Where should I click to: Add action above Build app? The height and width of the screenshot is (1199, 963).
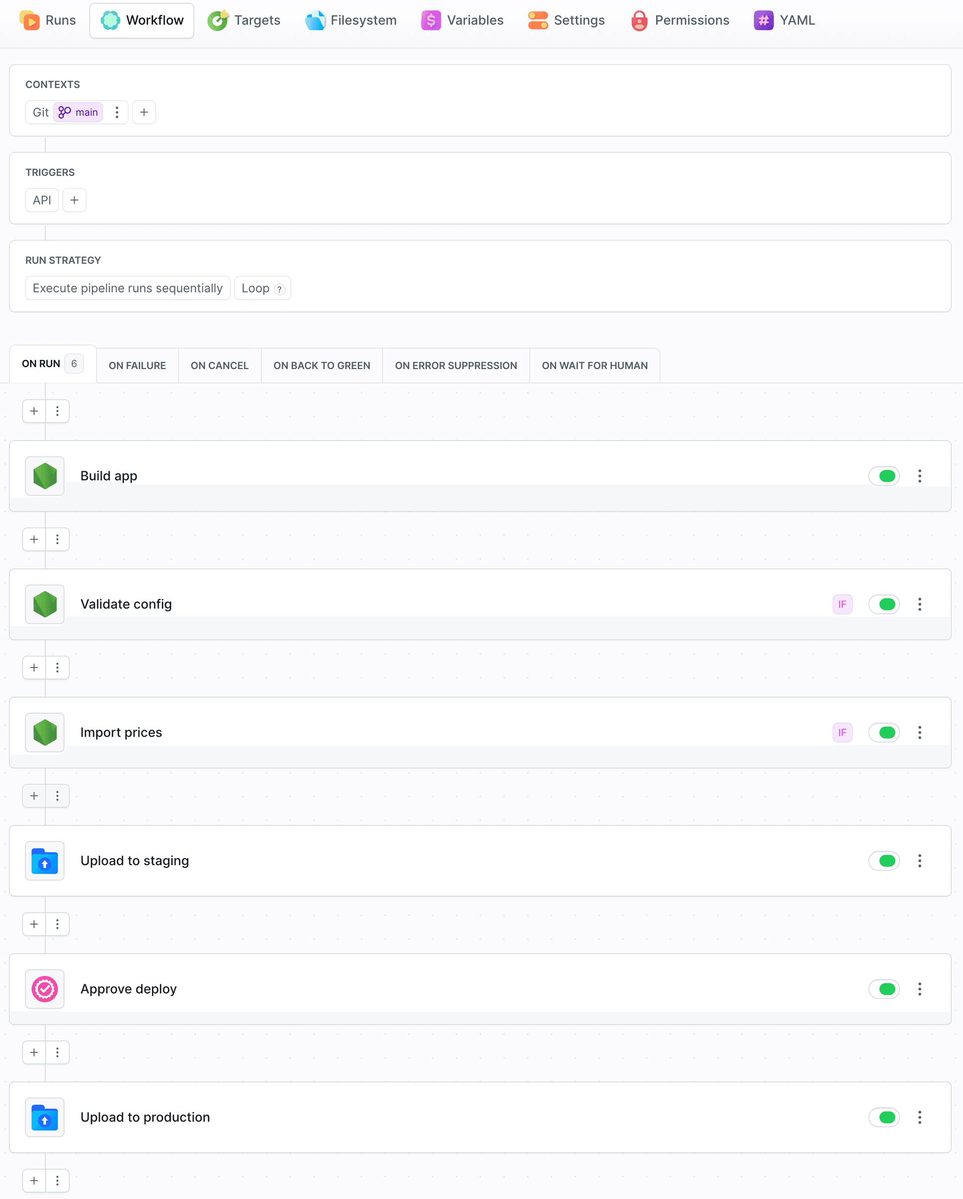point(34,411)
